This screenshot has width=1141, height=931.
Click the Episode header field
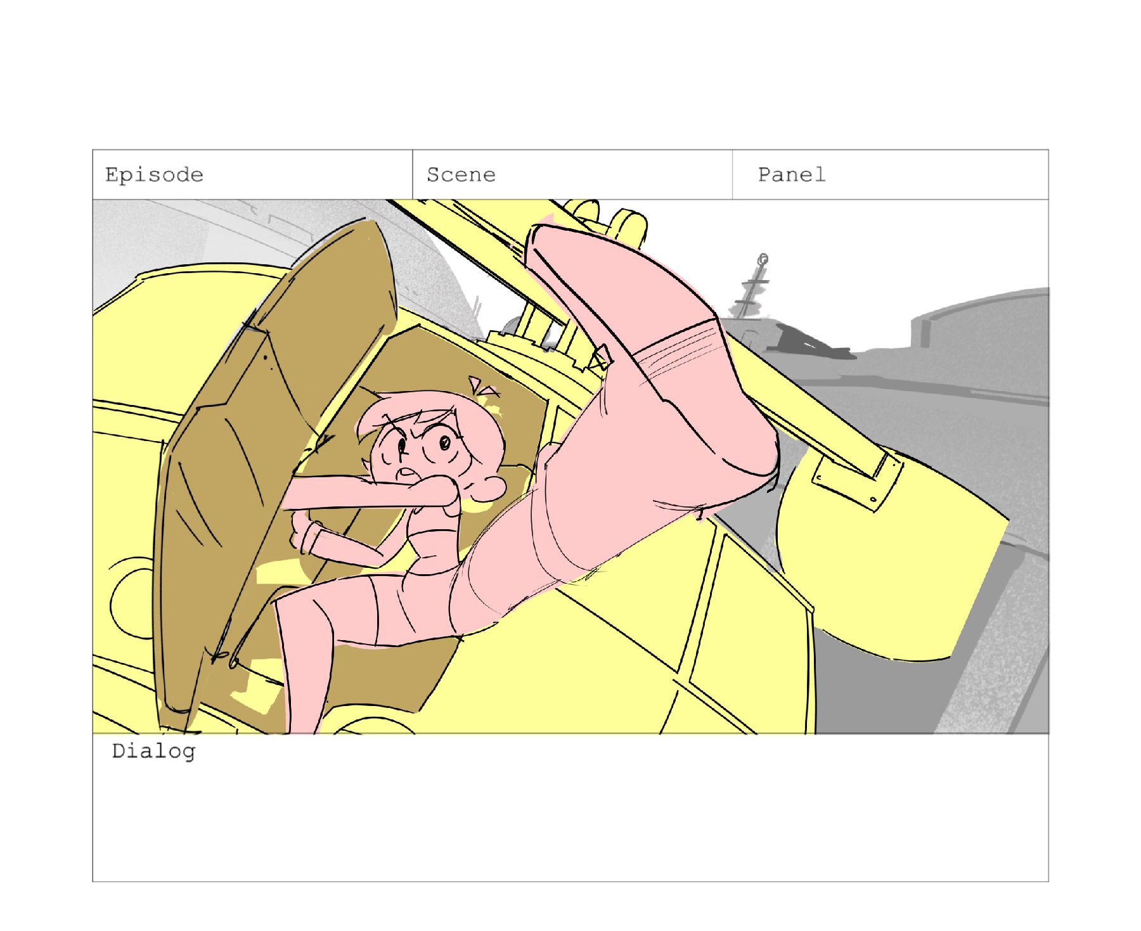(252, 175)
